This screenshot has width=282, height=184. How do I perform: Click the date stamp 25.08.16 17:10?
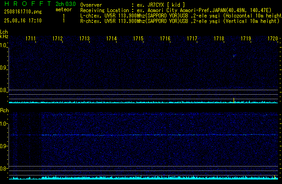click(23, 21)
